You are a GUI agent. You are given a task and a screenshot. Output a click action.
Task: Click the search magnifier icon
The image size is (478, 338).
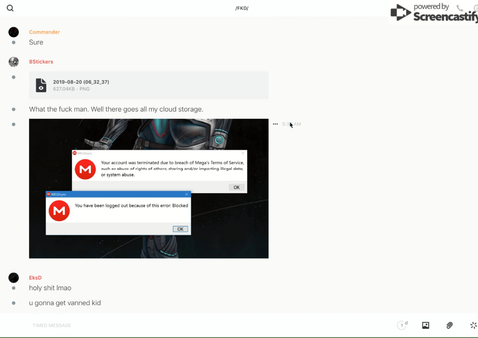10,8
